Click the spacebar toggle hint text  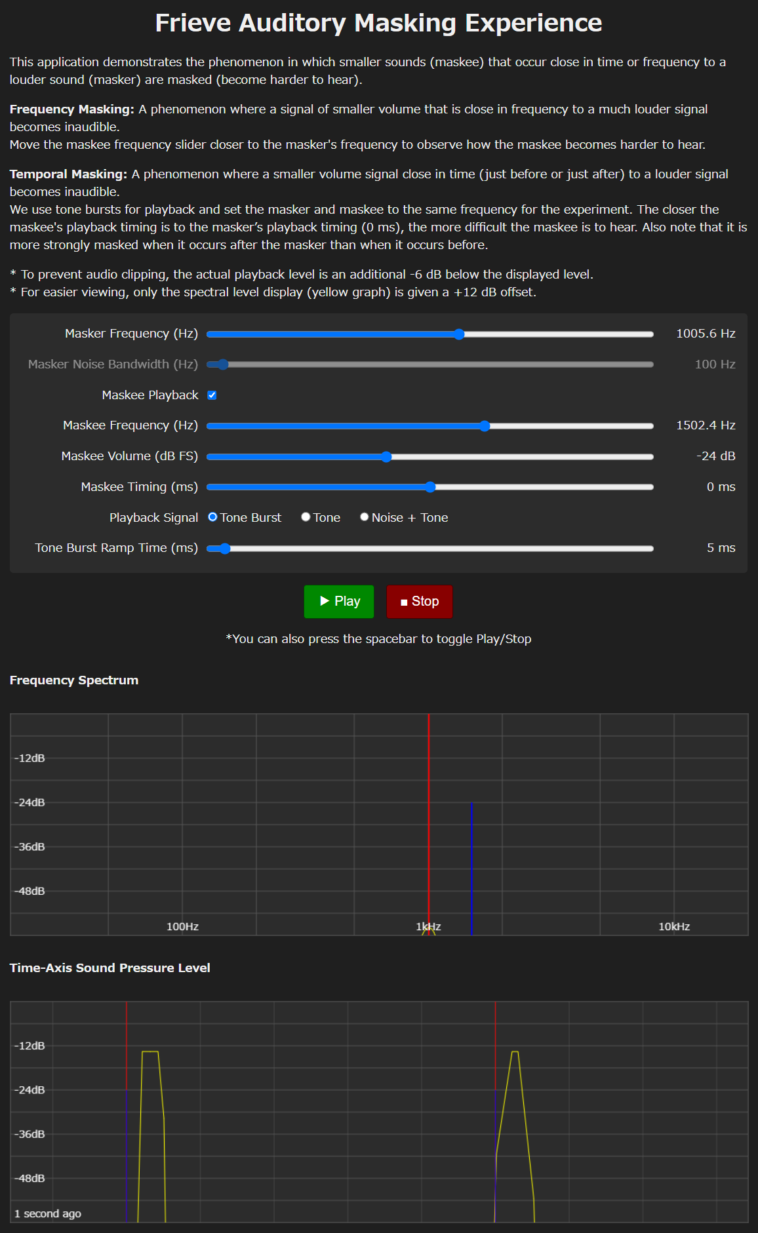(x=378, y=639)
